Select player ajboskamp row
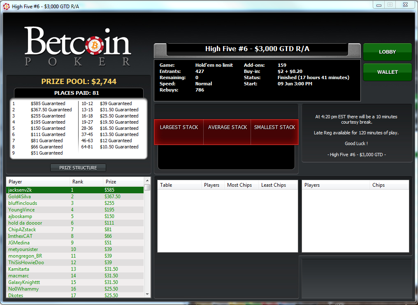Image resolution: width=418 pixels, height=305 pixels. (75, 216)
